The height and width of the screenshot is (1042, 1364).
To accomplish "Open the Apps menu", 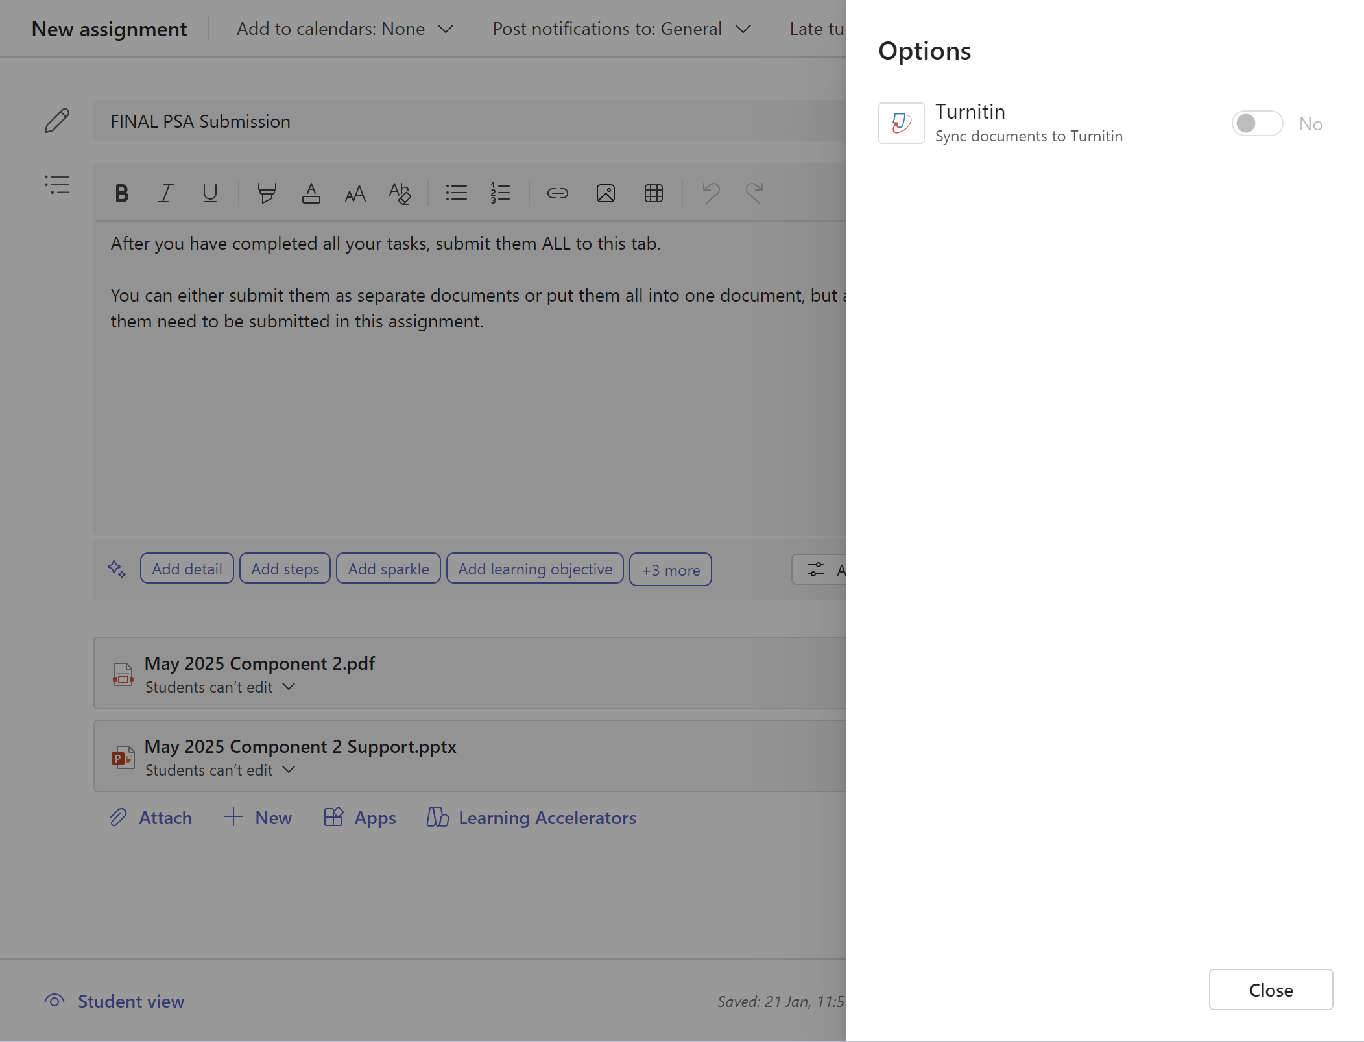I will 360,818.
